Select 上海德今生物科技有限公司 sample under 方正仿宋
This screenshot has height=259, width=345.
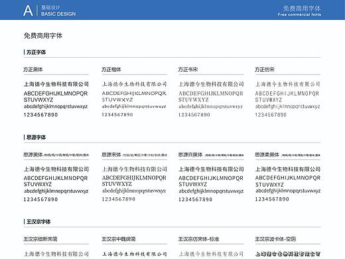pyautogui.click(x=288, y=84)
